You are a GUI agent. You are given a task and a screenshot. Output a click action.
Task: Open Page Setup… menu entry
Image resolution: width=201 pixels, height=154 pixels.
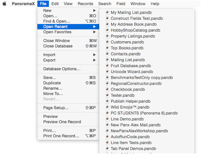coord(68,108)
